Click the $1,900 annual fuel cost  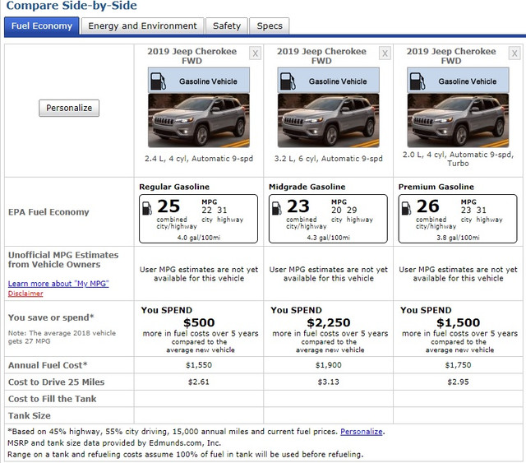pos(329,365)
